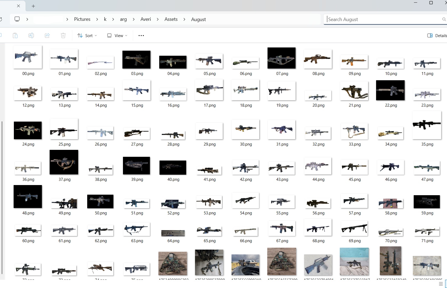Toggle the Details pane
Image resolution: width=447 pixels, height=288 pixels.
click(x=437, y=35)
